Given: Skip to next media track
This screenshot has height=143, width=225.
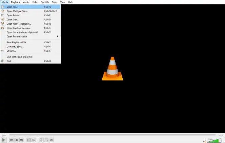Looking at the screenshot, I should click(x=22, y=140).
